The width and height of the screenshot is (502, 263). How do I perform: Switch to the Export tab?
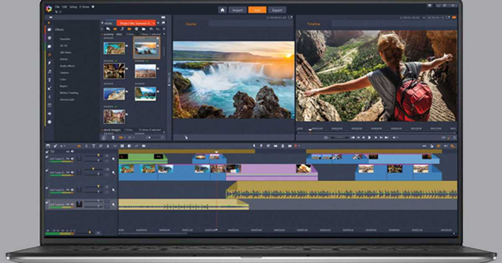[x=277, y=10]
